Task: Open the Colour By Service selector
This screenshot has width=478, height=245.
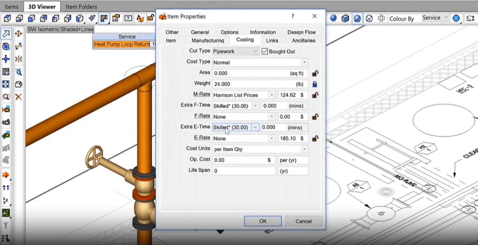Action: (x=435, y=18)
